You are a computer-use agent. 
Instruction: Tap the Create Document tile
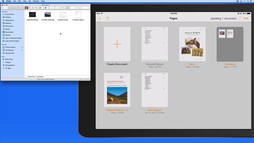[x=117, y=44]
